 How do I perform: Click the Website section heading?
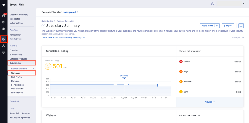tap(51, 115)
